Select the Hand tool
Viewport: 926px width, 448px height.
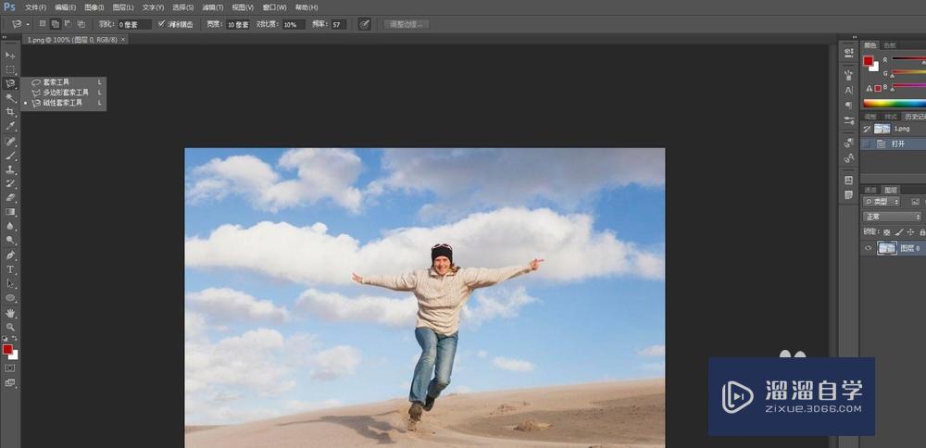(x=10, y=313)
